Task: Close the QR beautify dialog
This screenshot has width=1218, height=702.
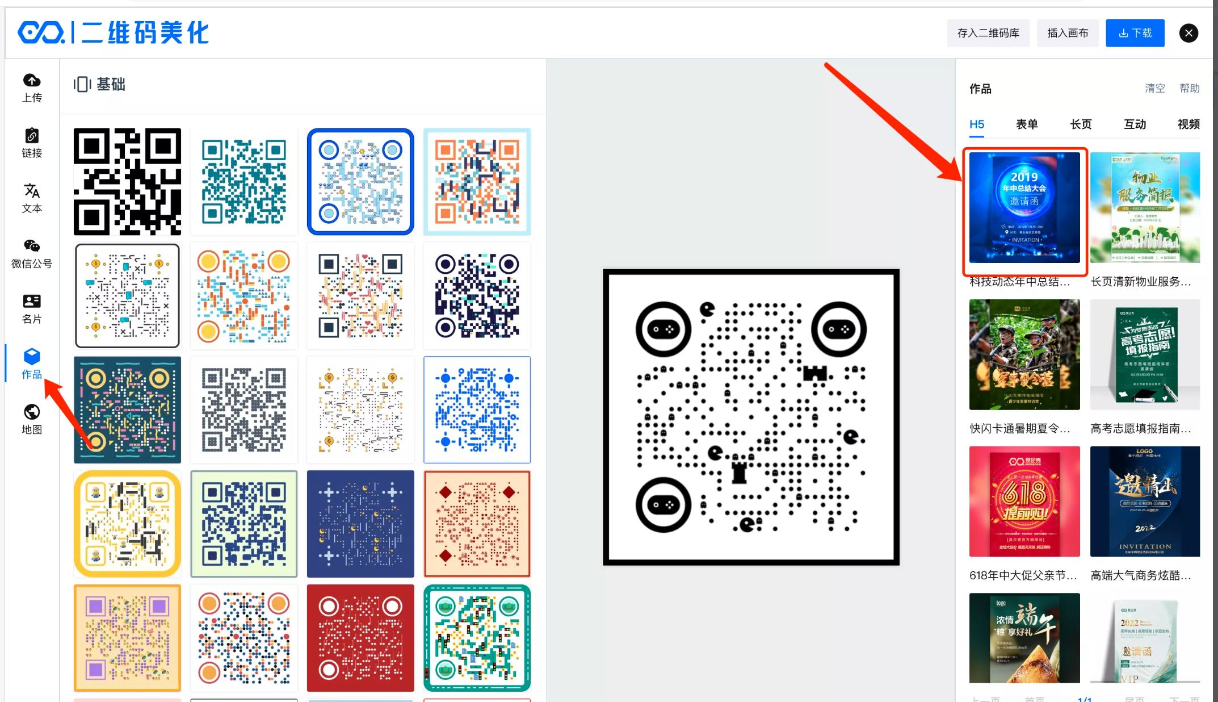Action: (1188, 33)
